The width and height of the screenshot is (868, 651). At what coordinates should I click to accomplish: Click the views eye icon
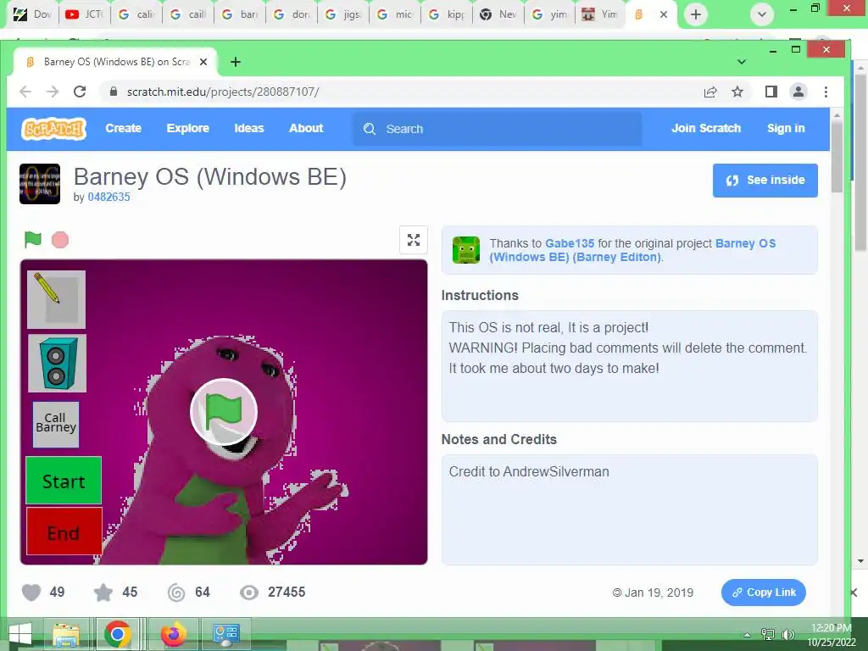click(249, 593)
